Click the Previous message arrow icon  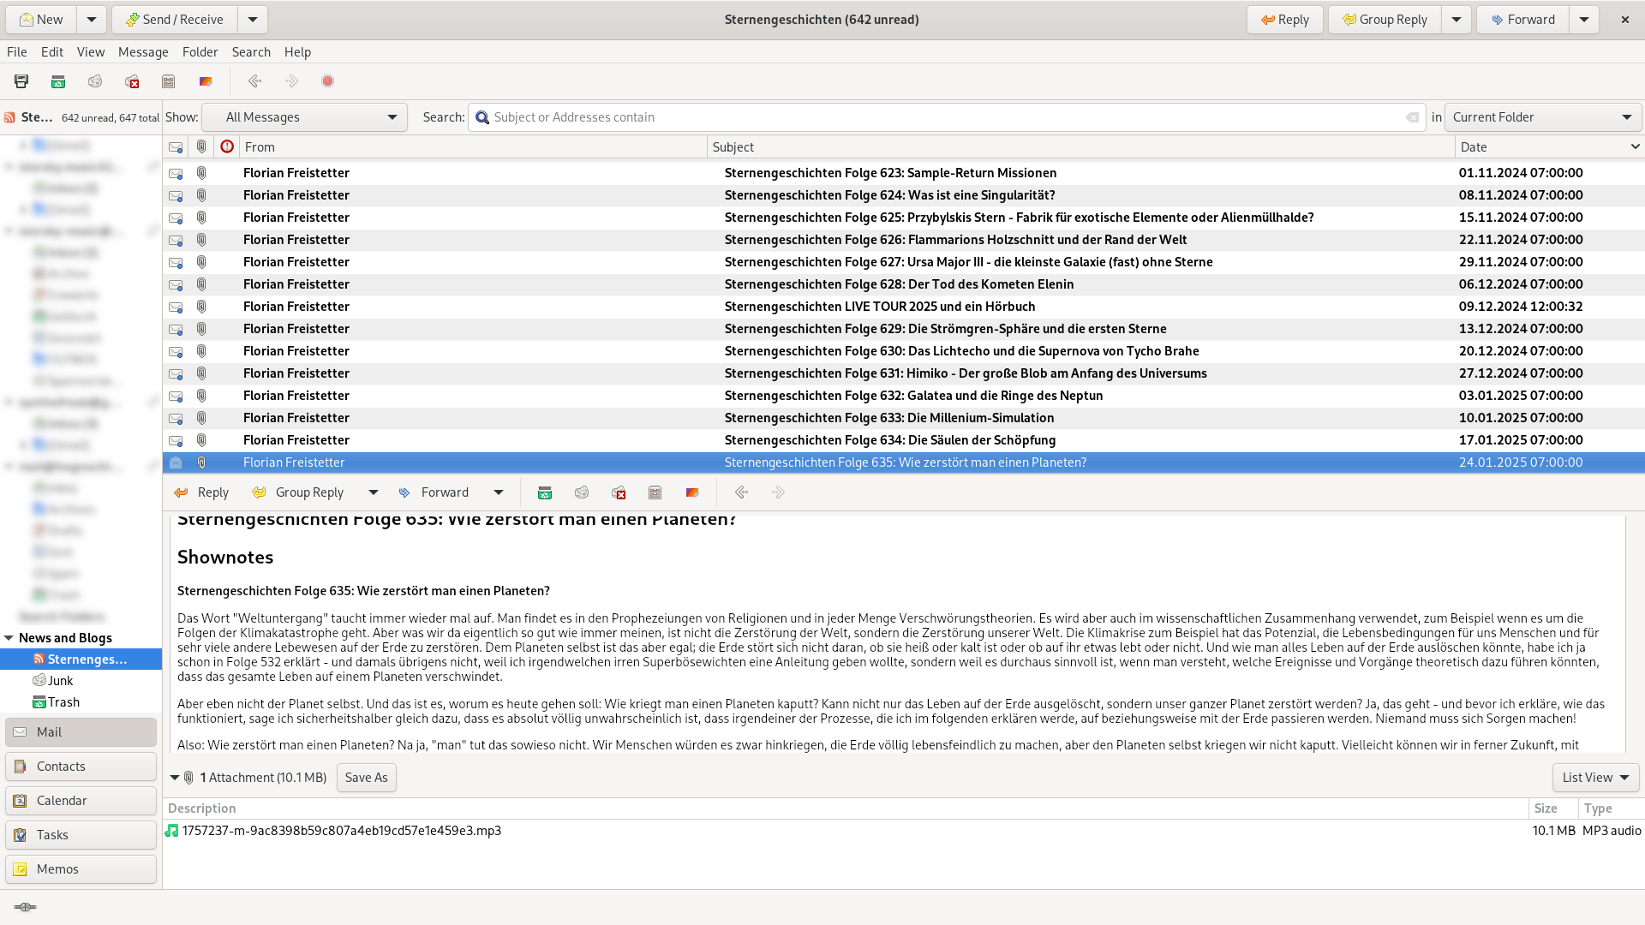[x=254, y=81]
